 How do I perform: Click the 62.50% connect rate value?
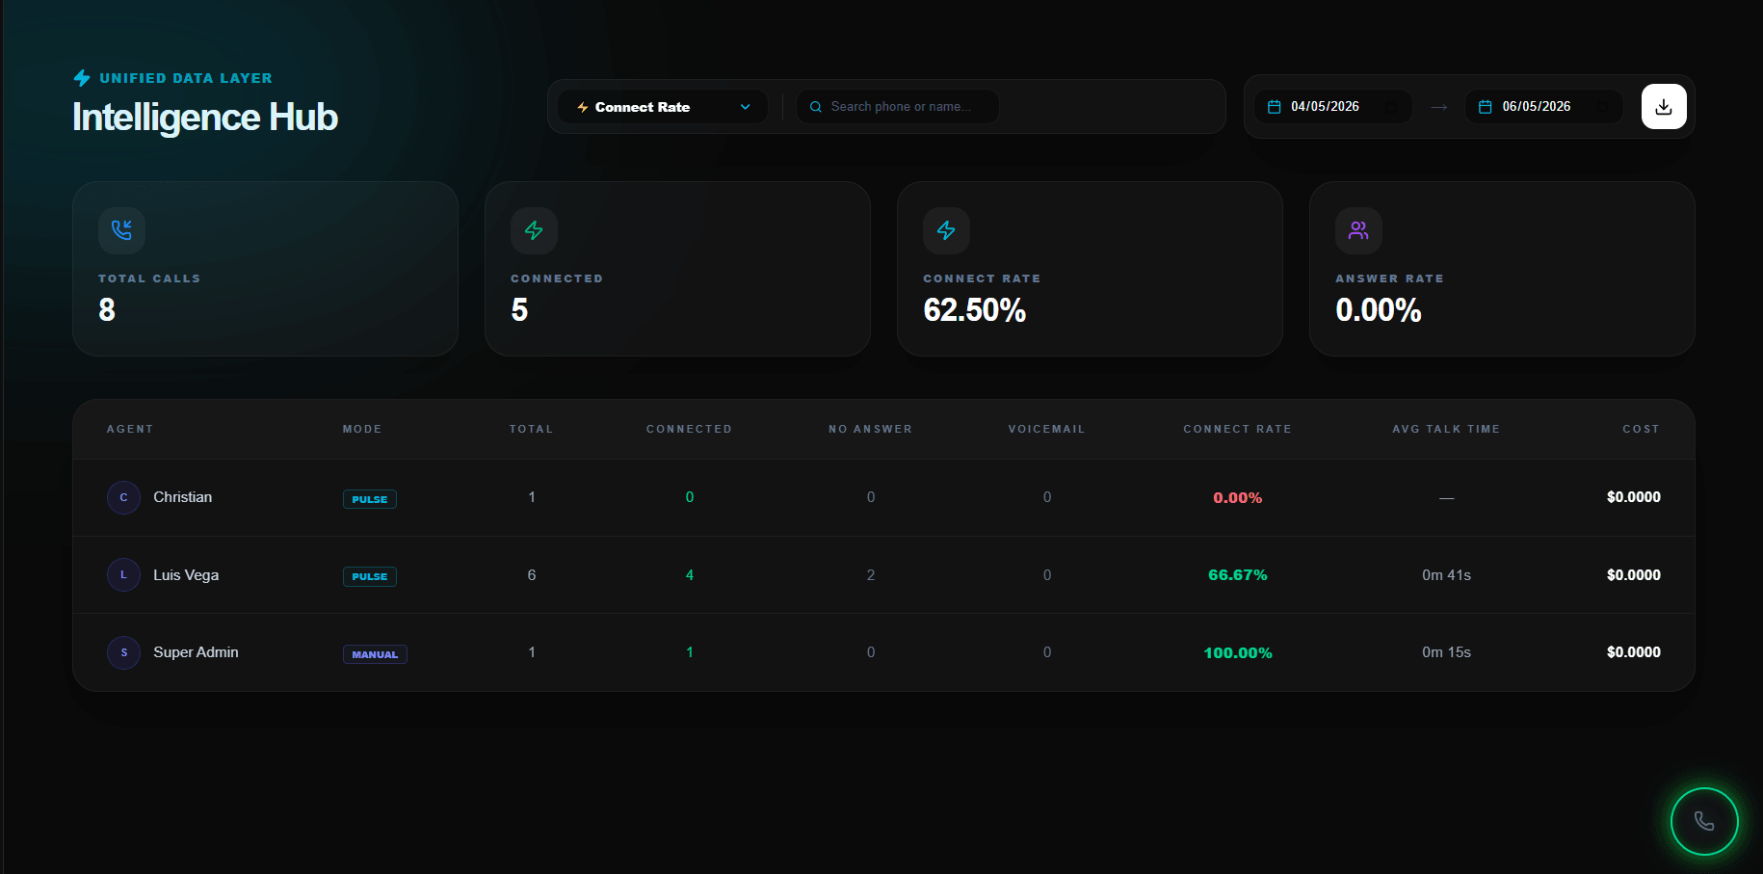pyautogui.click(x=975, y=310)
